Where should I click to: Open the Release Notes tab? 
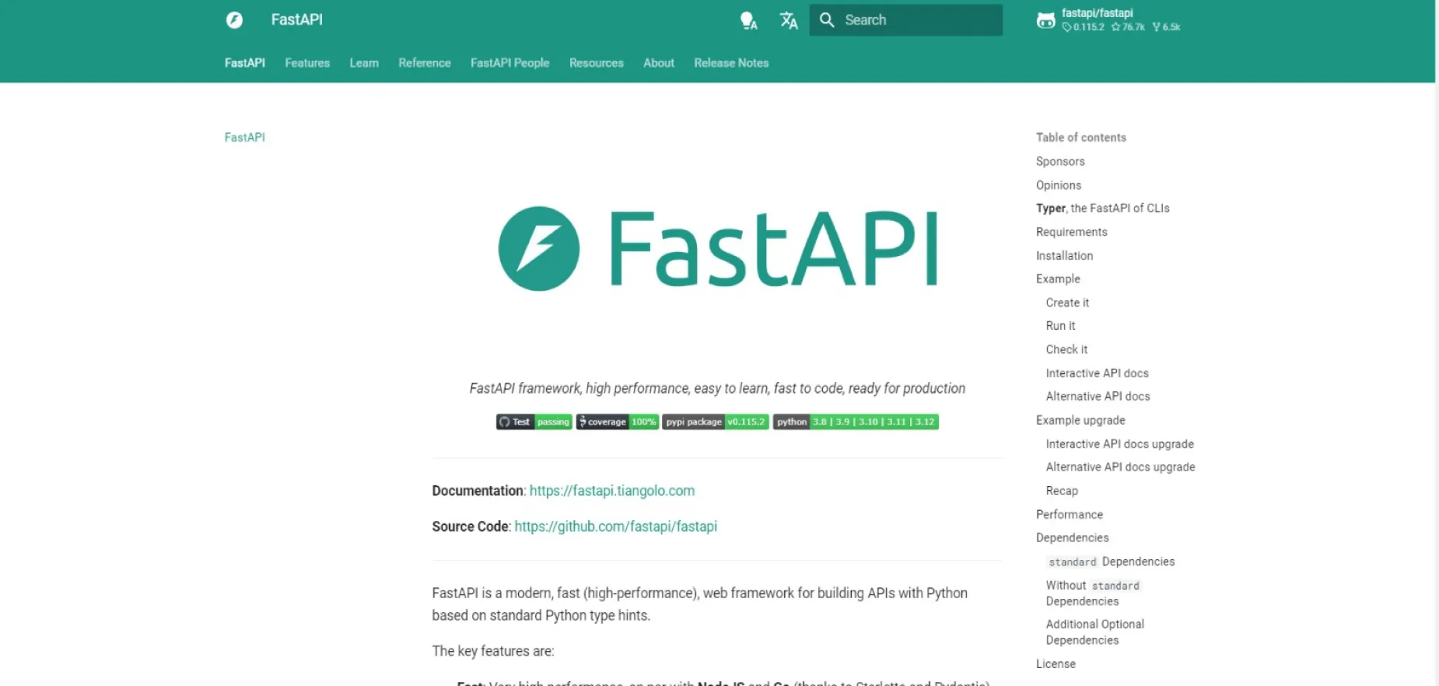[x=731, y=63]
